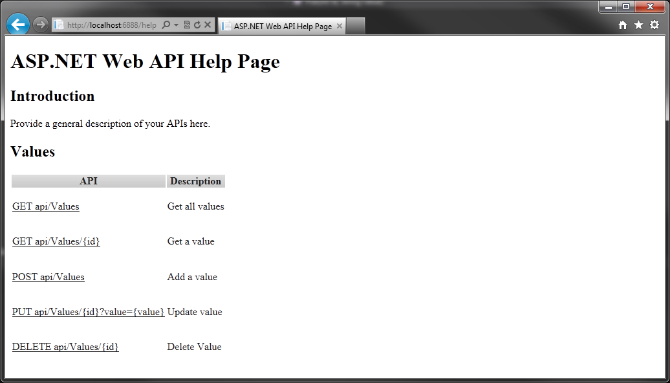The height and width of the screenshot is (383, 670).
Task: Click the Stop loading icon
Action: click(208, 24)
